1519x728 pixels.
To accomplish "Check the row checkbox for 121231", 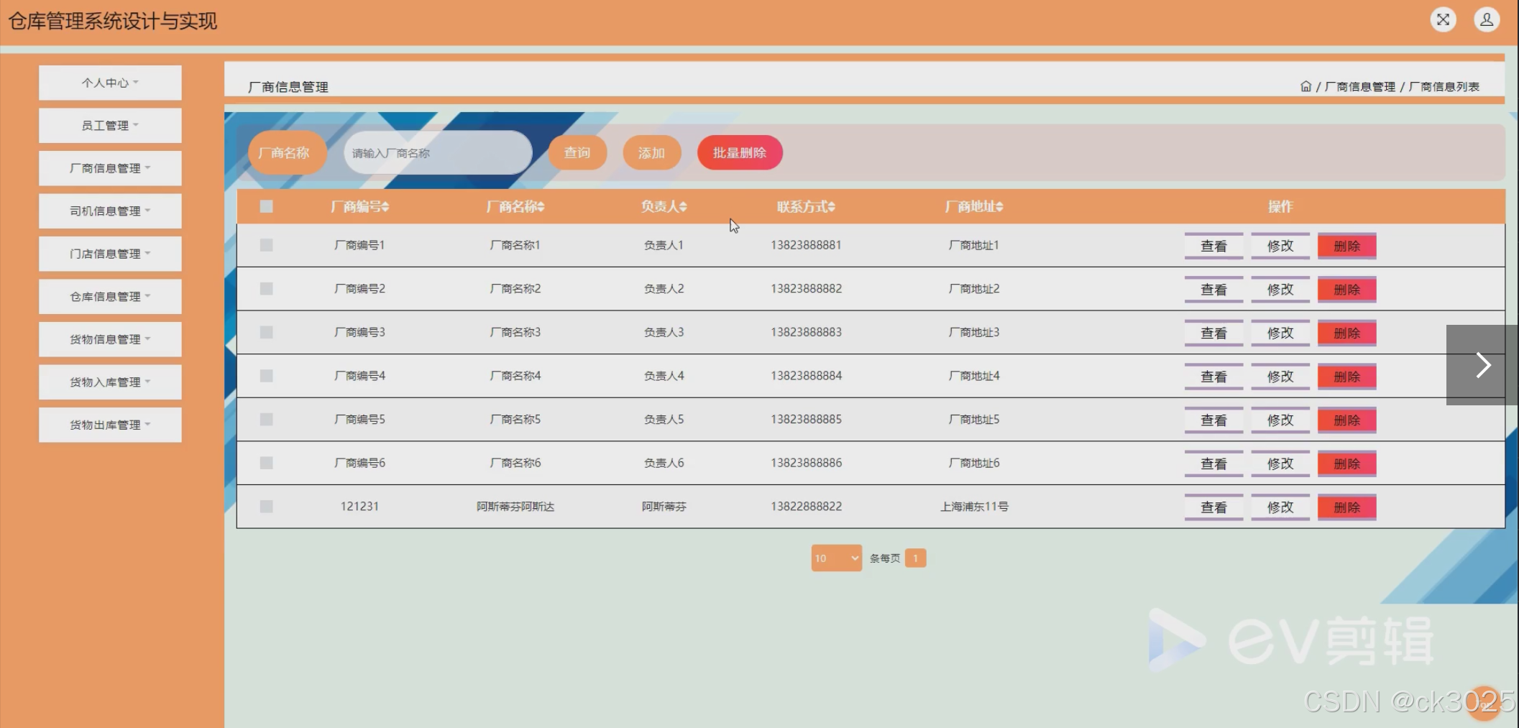I will point(266,507).
